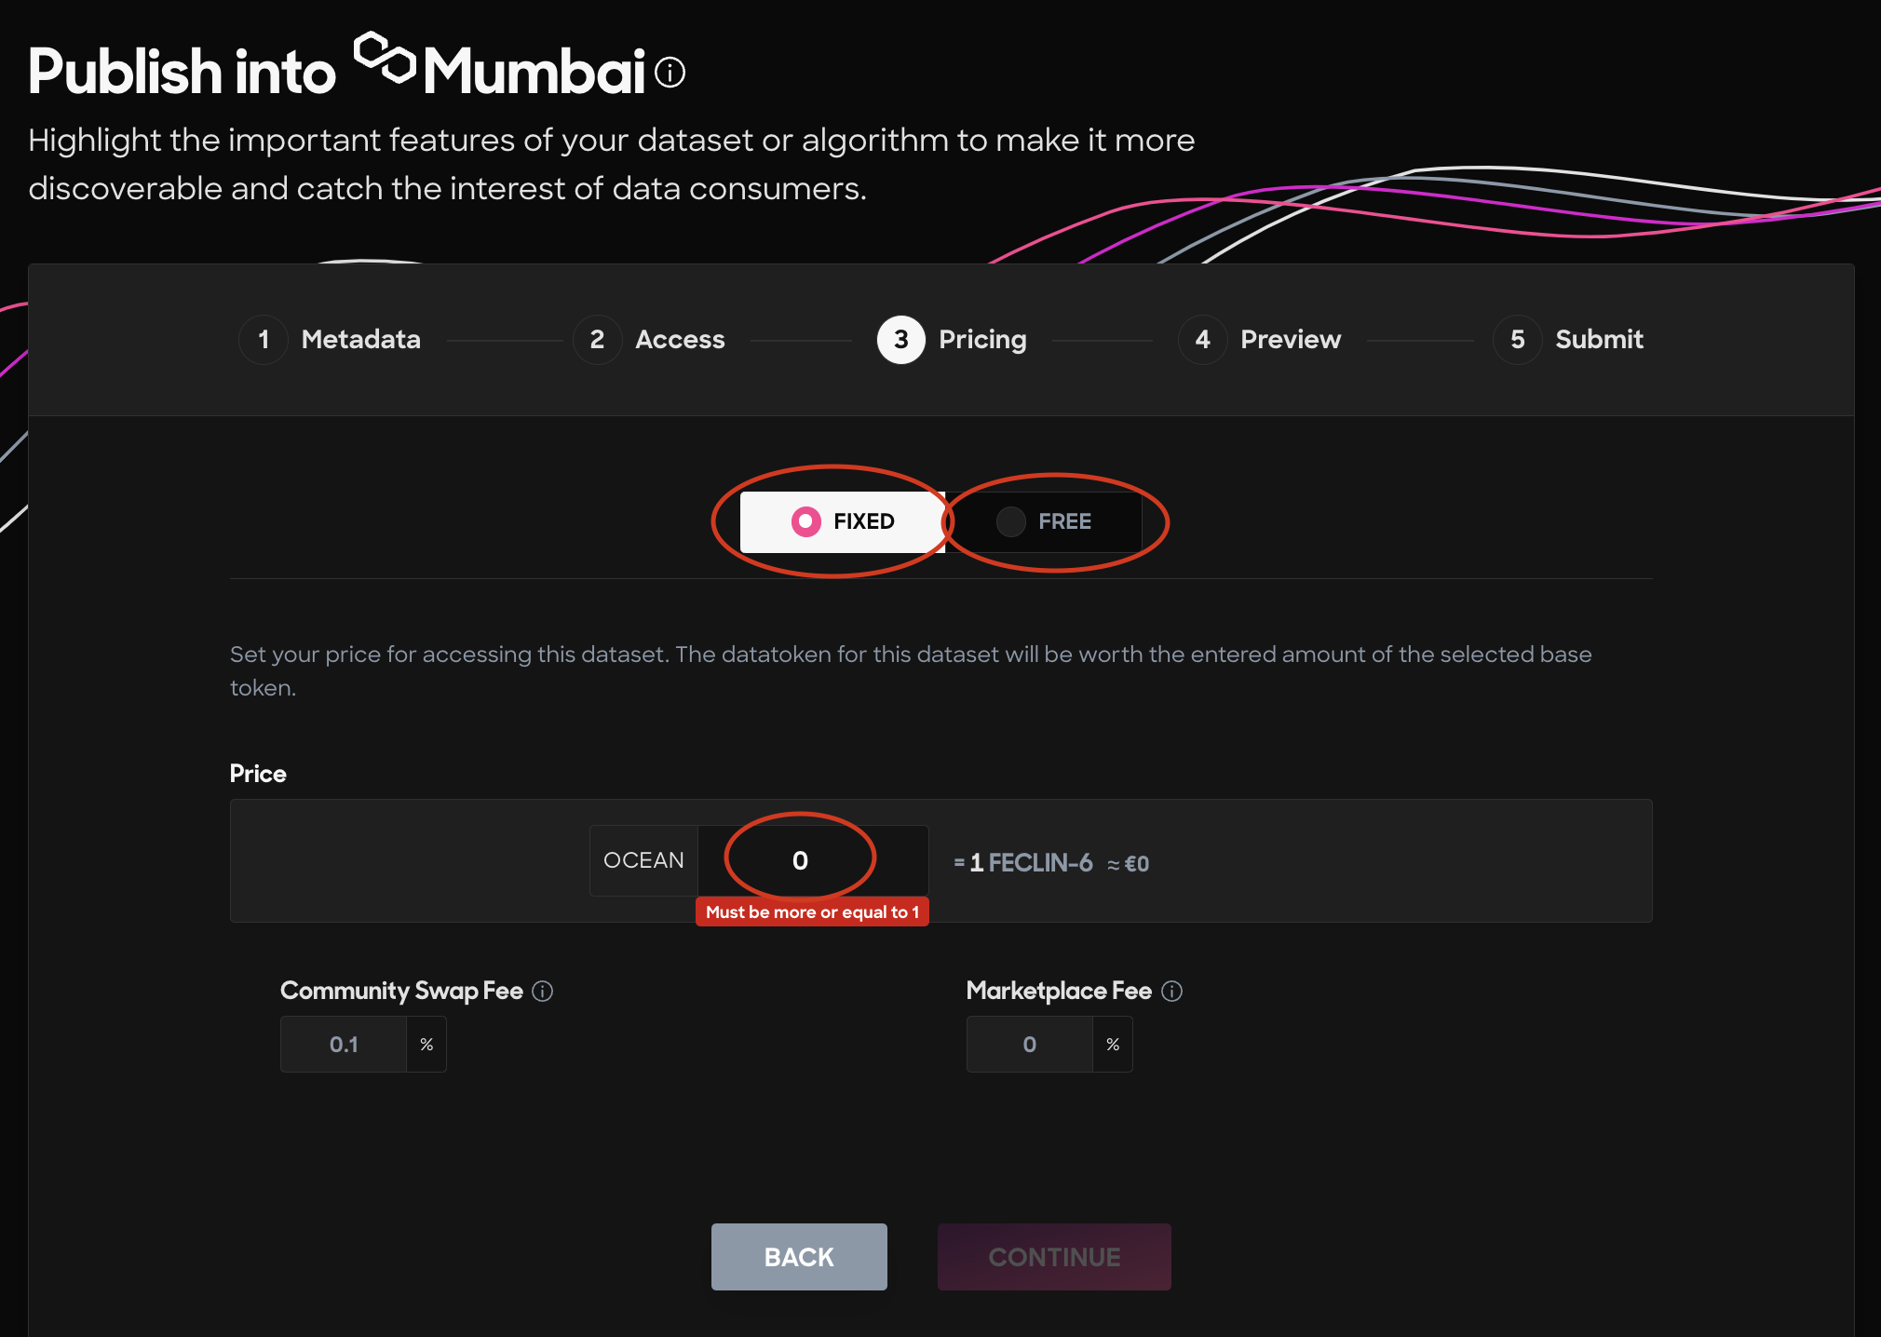The height and width of the screenshot is (1337, 1881).
Task: Click the current Pricing step 3 indicator
Action: [x=900, y=340]
